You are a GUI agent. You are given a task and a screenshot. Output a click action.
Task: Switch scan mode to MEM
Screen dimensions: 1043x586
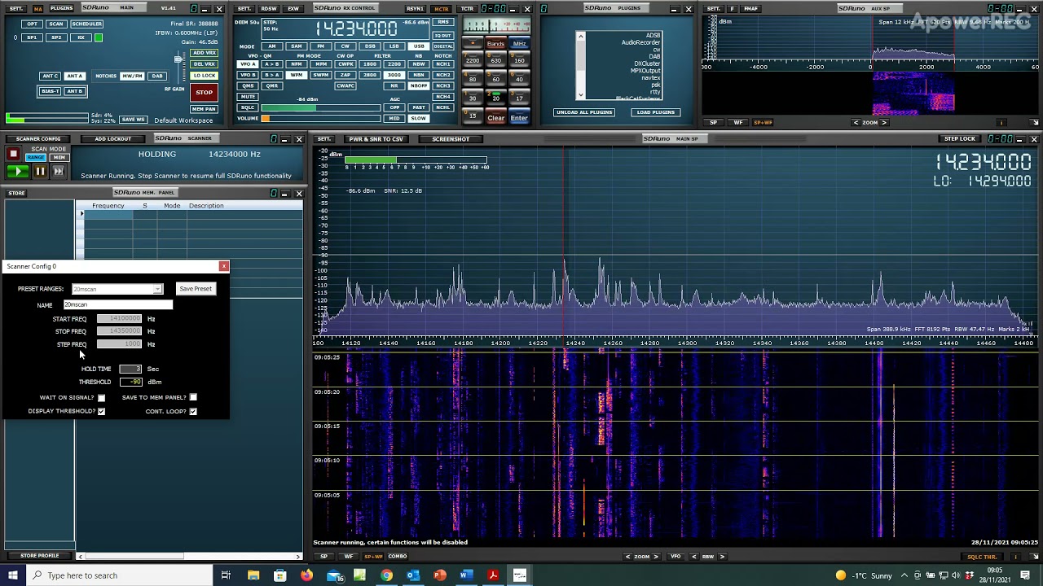click(59, 157)
